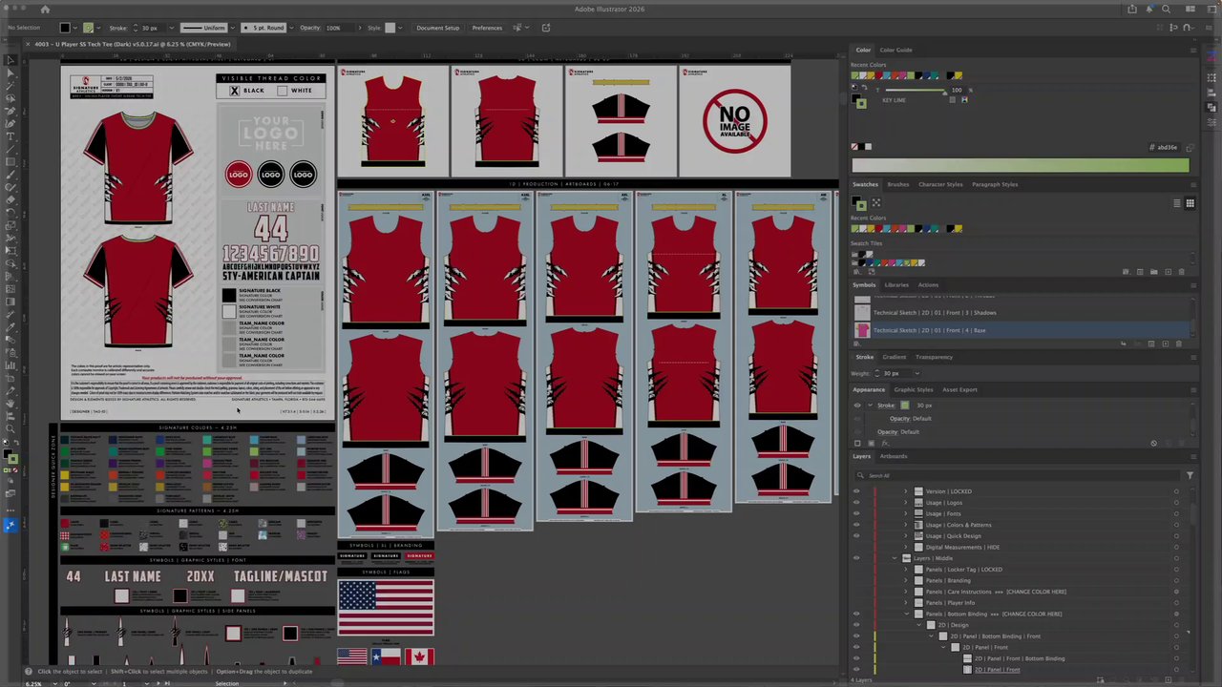
Task: Click the Document Setup button
Action: pos(437,28)
